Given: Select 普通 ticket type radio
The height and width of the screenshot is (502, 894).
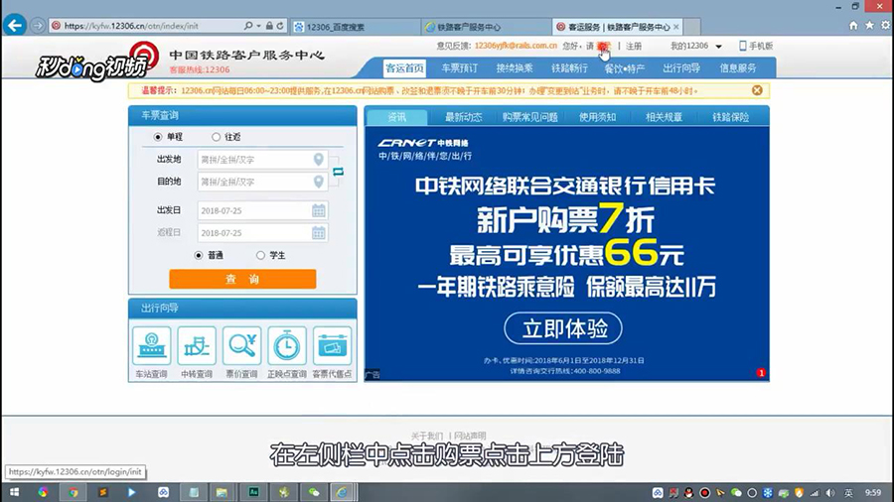Looking at the screenshot, I should [199, 255].
